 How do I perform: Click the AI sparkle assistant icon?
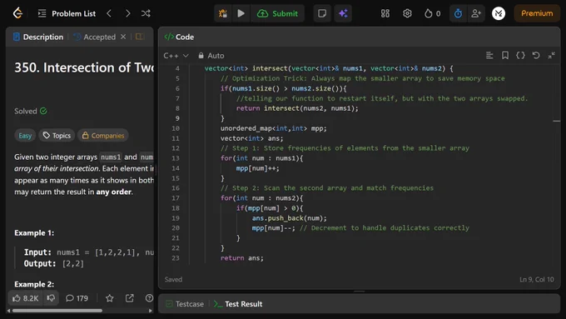343,13
